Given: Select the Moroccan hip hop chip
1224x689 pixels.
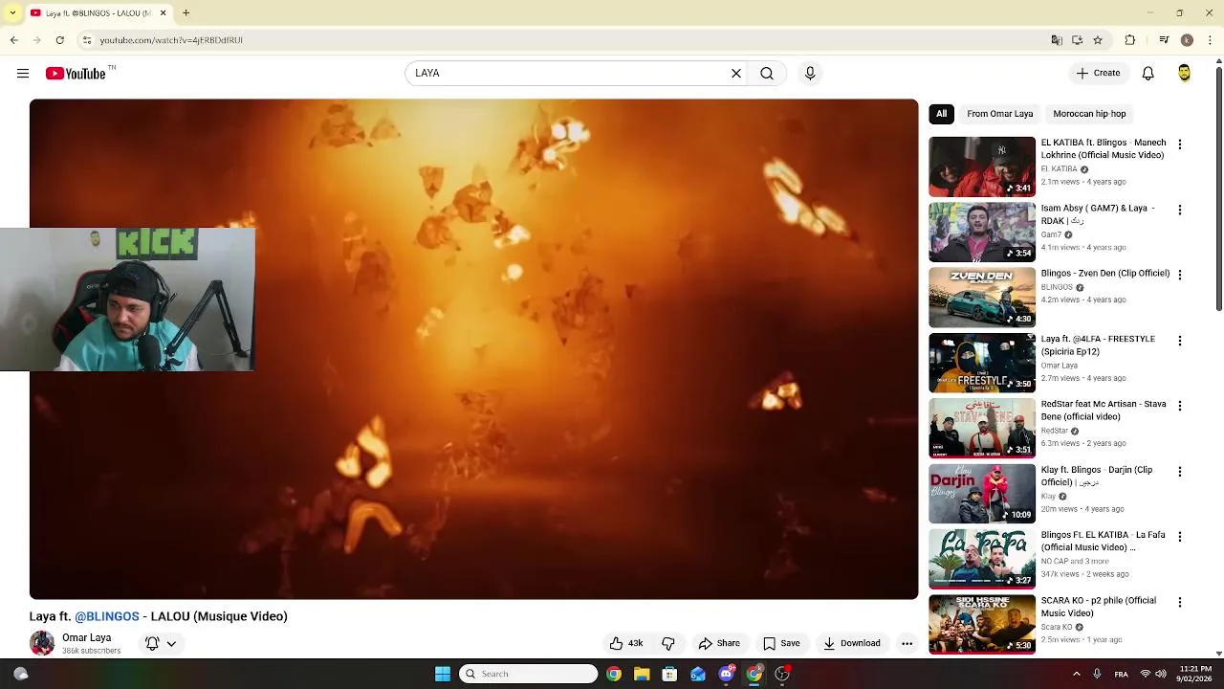Looking at the screenshot, I should 1089,114.
